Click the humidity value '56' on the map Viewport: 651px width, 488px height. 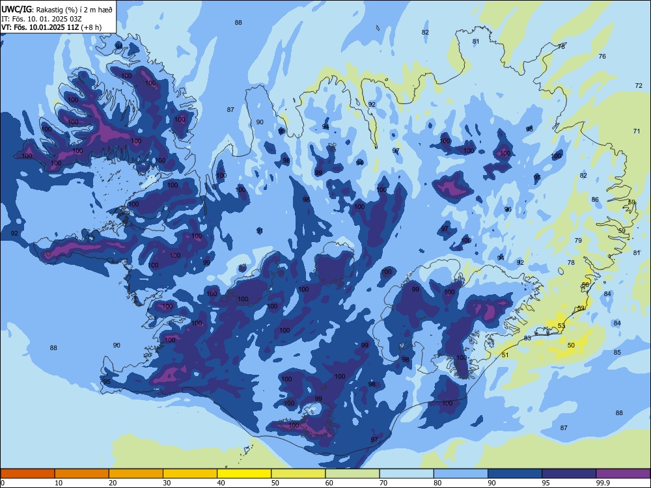(x=585, y=285)
